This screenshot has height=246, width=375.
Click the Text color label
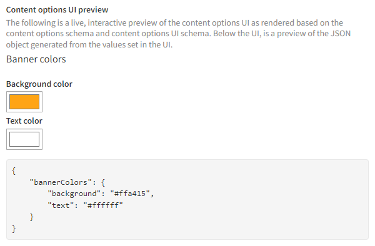click(x=24, y=121)
